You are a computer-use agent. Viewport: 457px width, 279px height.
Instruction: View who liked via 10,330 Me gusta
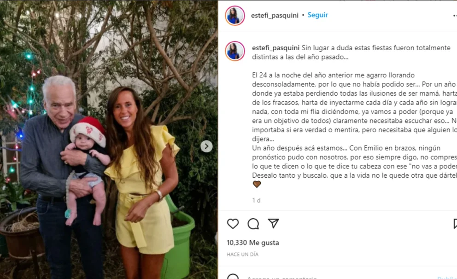pyautogui.click(x=253, y=243)
